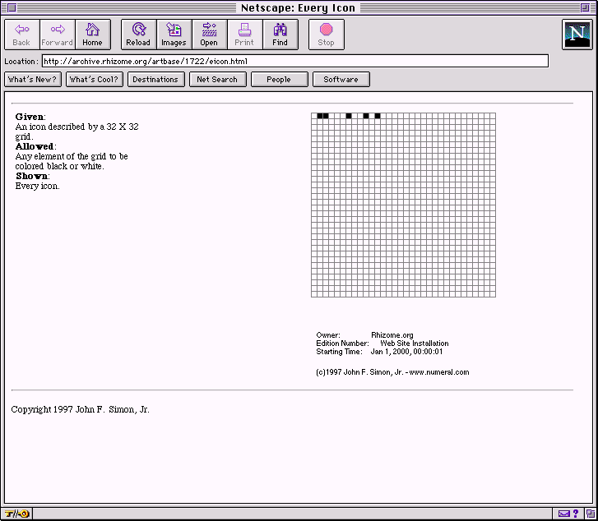Open the What's Cool? directory button
Viewport: 598px width, 521px height.
(x=95, y=80)
